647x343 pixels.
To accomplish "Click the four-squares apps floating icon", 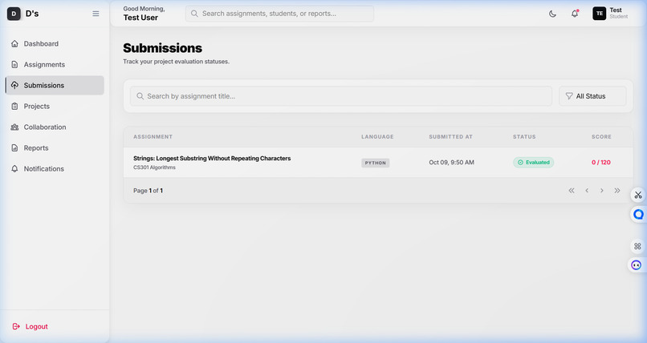I will (x=637, y=246).
